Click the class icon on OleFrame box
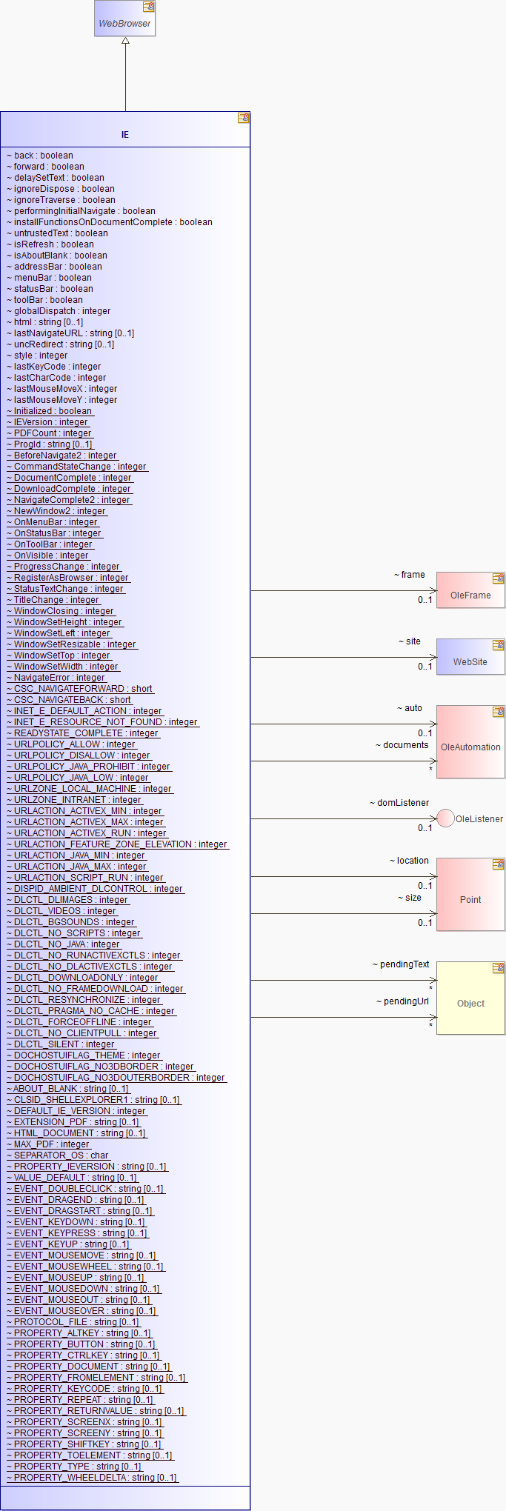This screenshot has width=506, height=1511. (499, 578)
